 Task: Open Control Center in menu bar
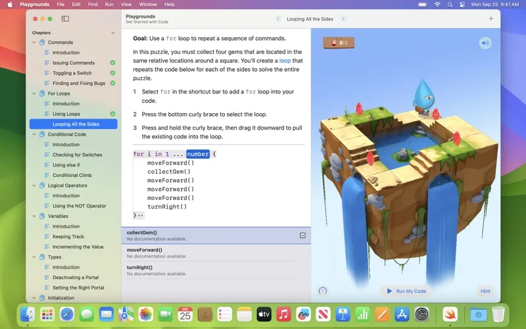click(462, 5)
